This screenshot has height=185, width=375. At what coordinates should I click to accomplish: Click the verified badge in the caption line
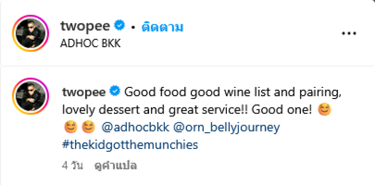click(115, 92)
